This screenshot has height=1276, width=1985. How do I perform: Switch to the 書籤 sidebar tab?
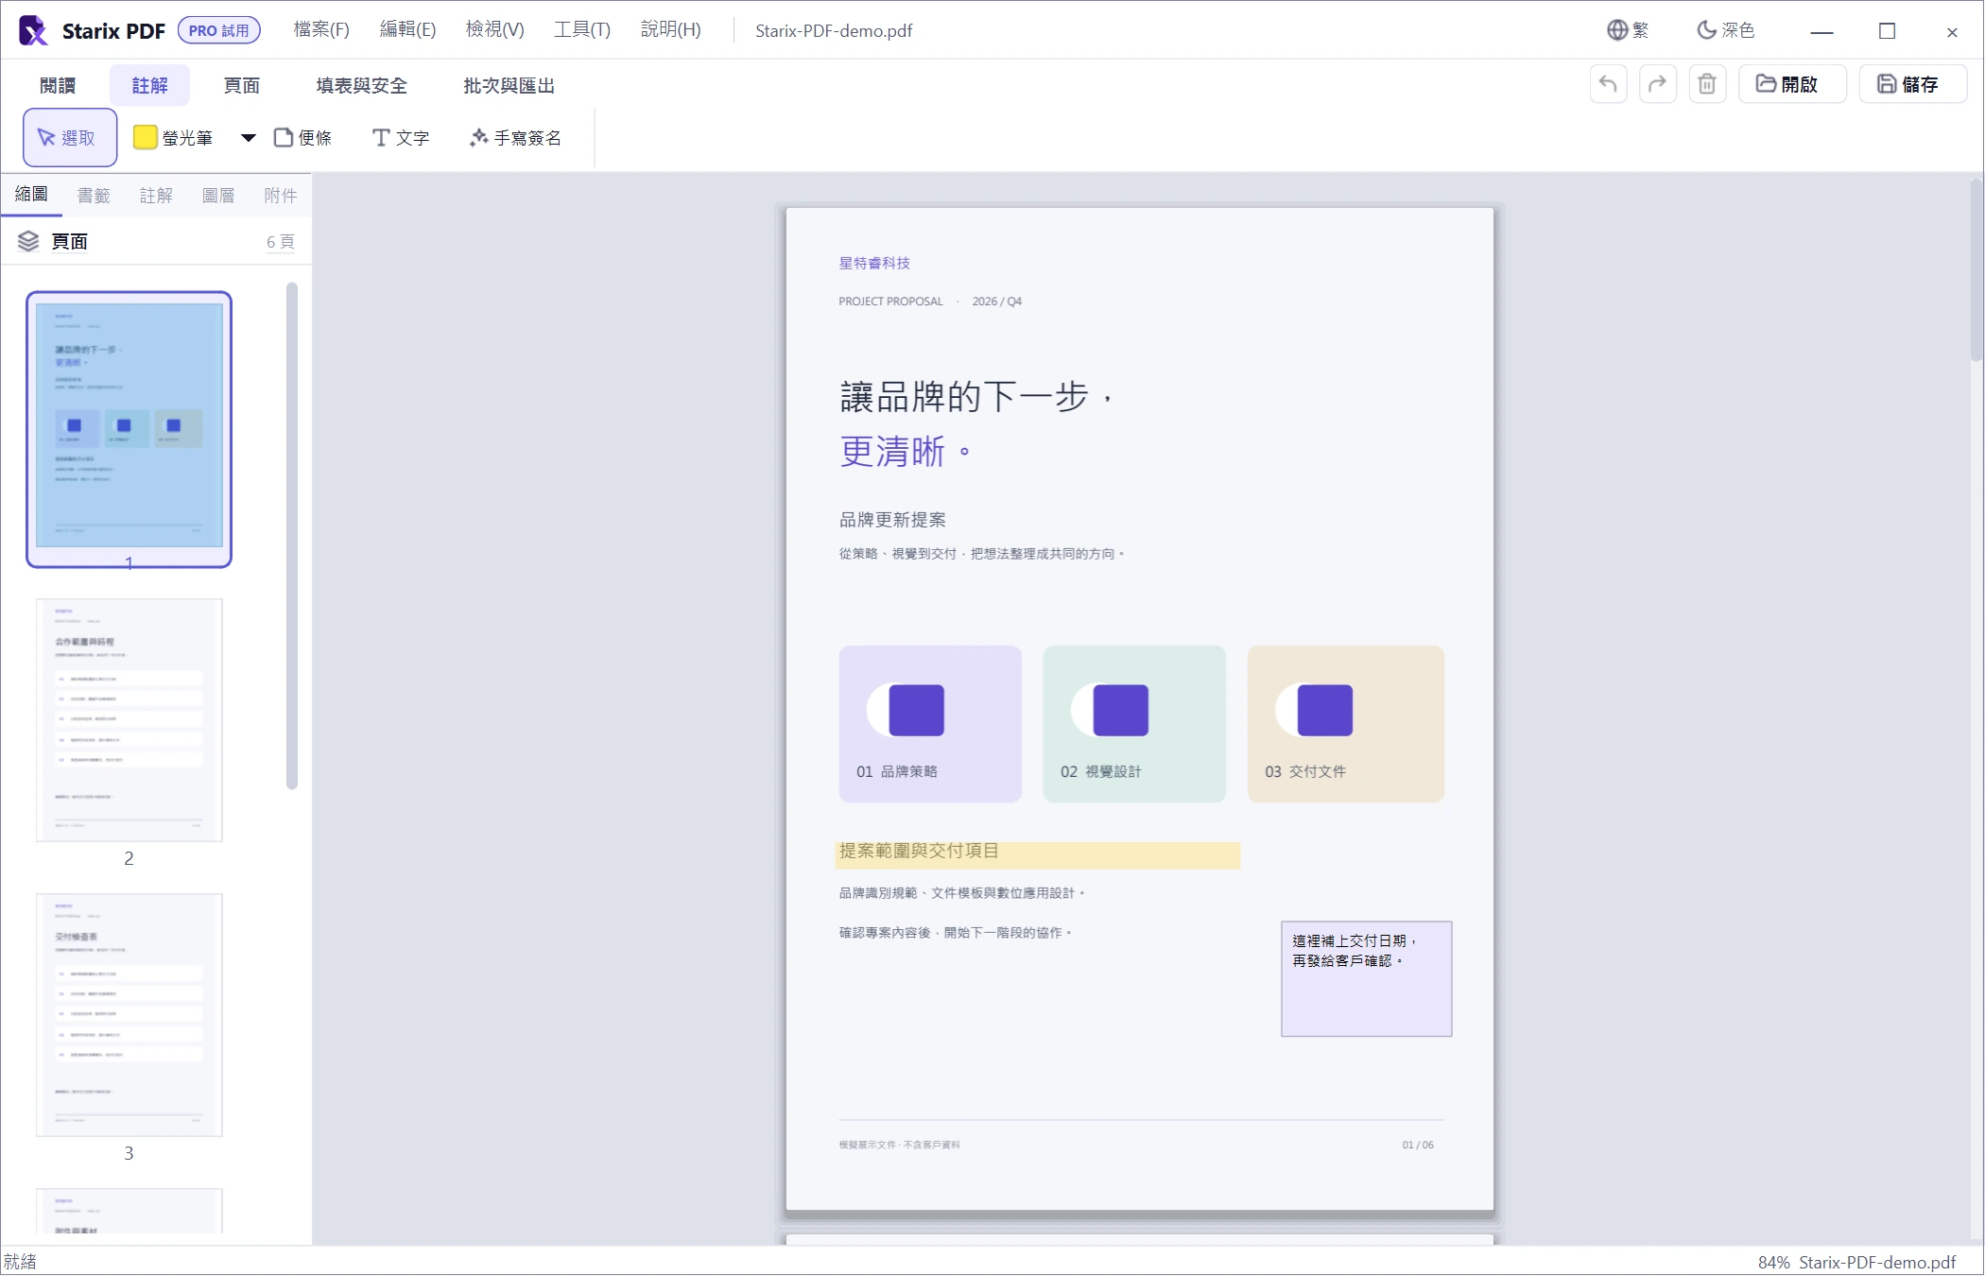click(94, 195)
